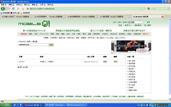Click the page vertical scrollbar down arrow
Screen dimensions: 171x107
coord(170,99)
